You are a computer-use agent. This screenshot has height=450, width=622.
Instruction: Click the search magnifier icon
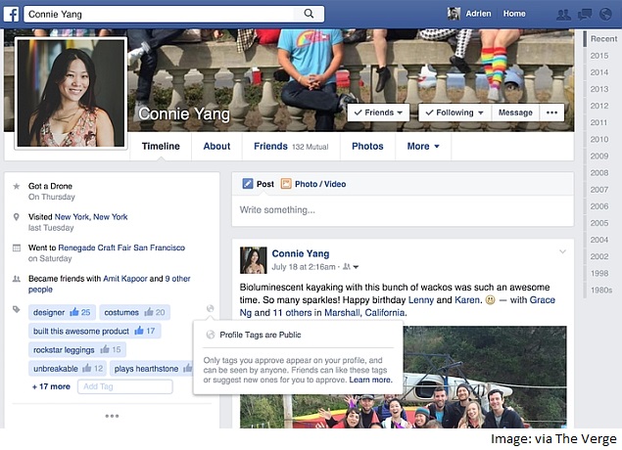coord(309,14)
